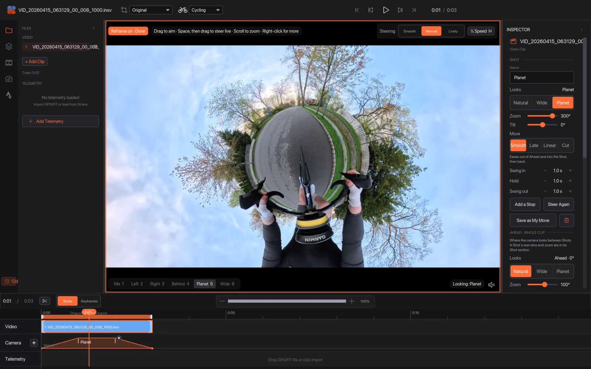Click the Steer Again button
The height and width of the screenshot is (369, 591).
[x=558, y=204]
